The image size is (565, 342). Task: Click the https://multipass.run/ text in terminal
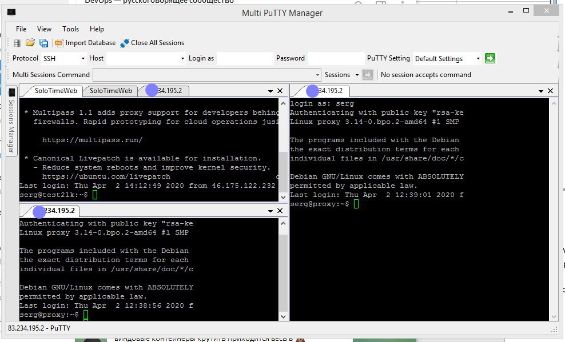click(x=92, y=140)
